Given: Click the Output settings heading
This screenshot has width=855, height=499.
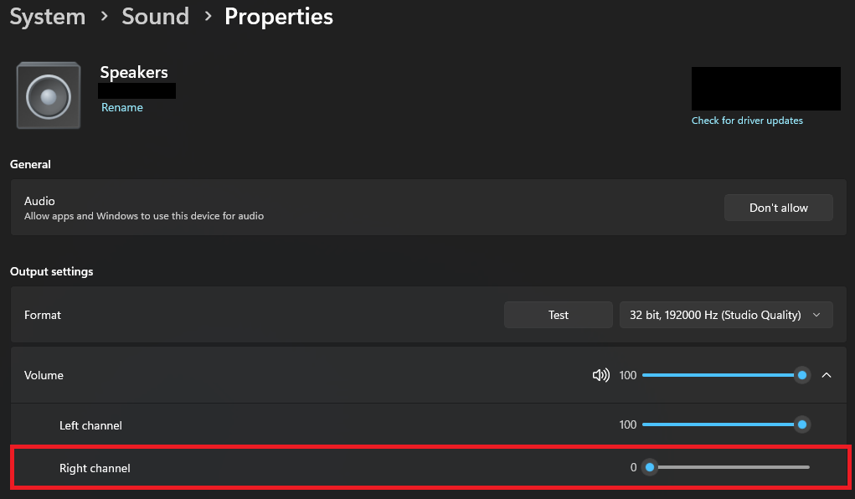Looking at the screenshot, I should 52,271.
